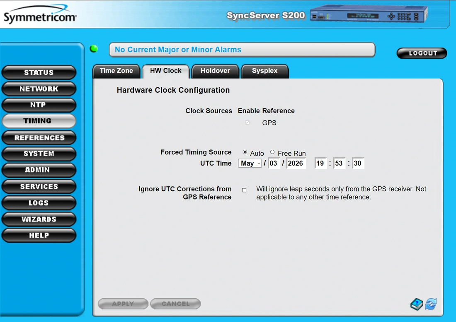Click the No Current Major or Minor Alarms banner
Image resolution: width=456 pixels, height=322 pixels.
tap(242, 50)
